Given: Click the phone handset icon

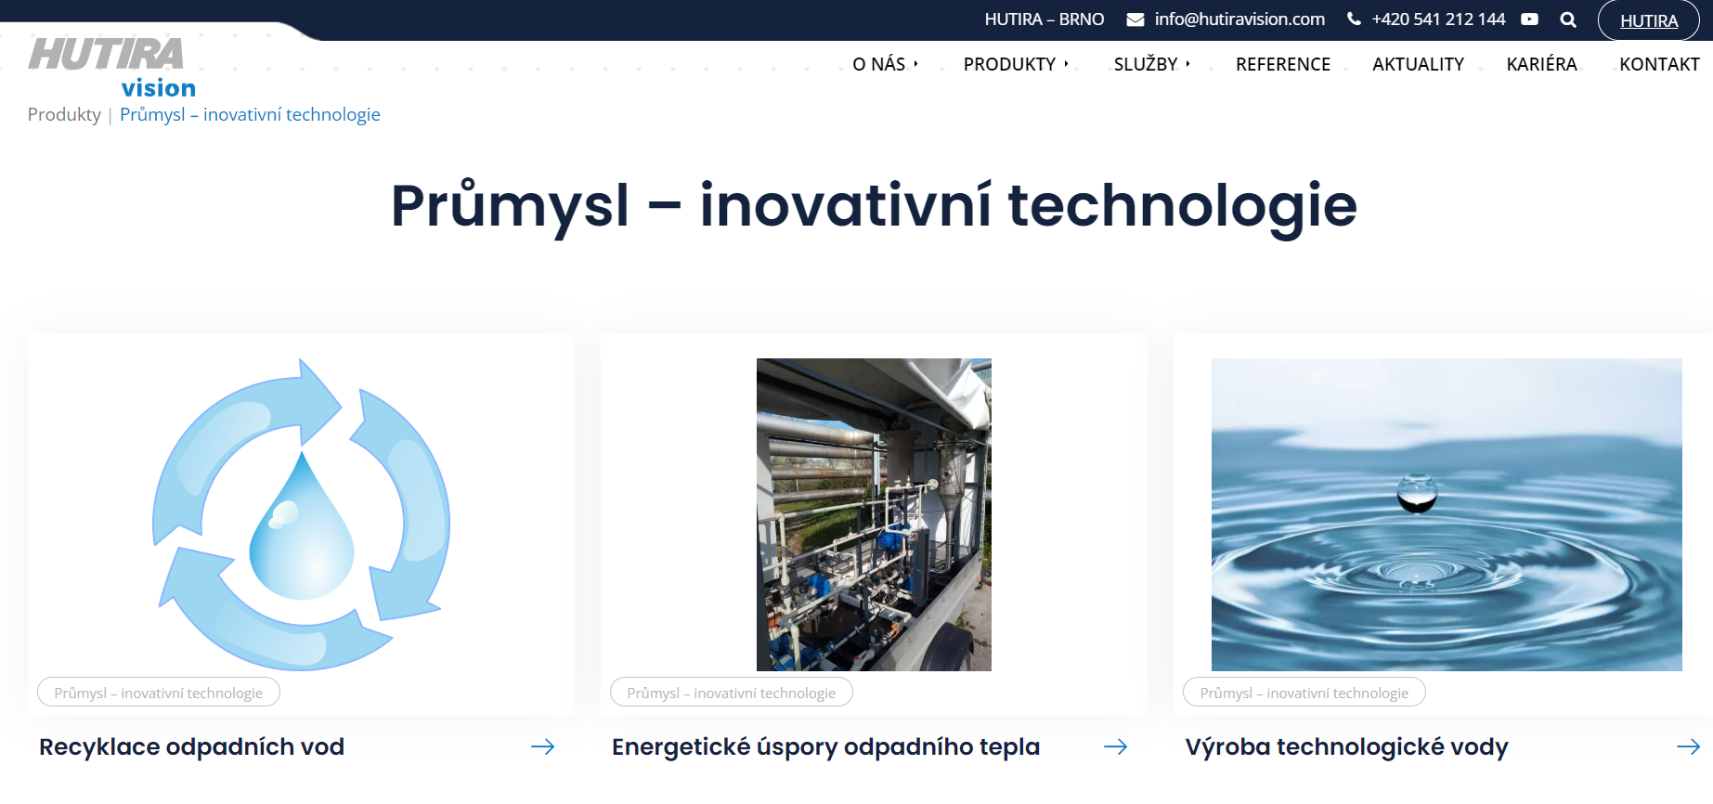Looking at the screenshot, I should (1355, 19).
